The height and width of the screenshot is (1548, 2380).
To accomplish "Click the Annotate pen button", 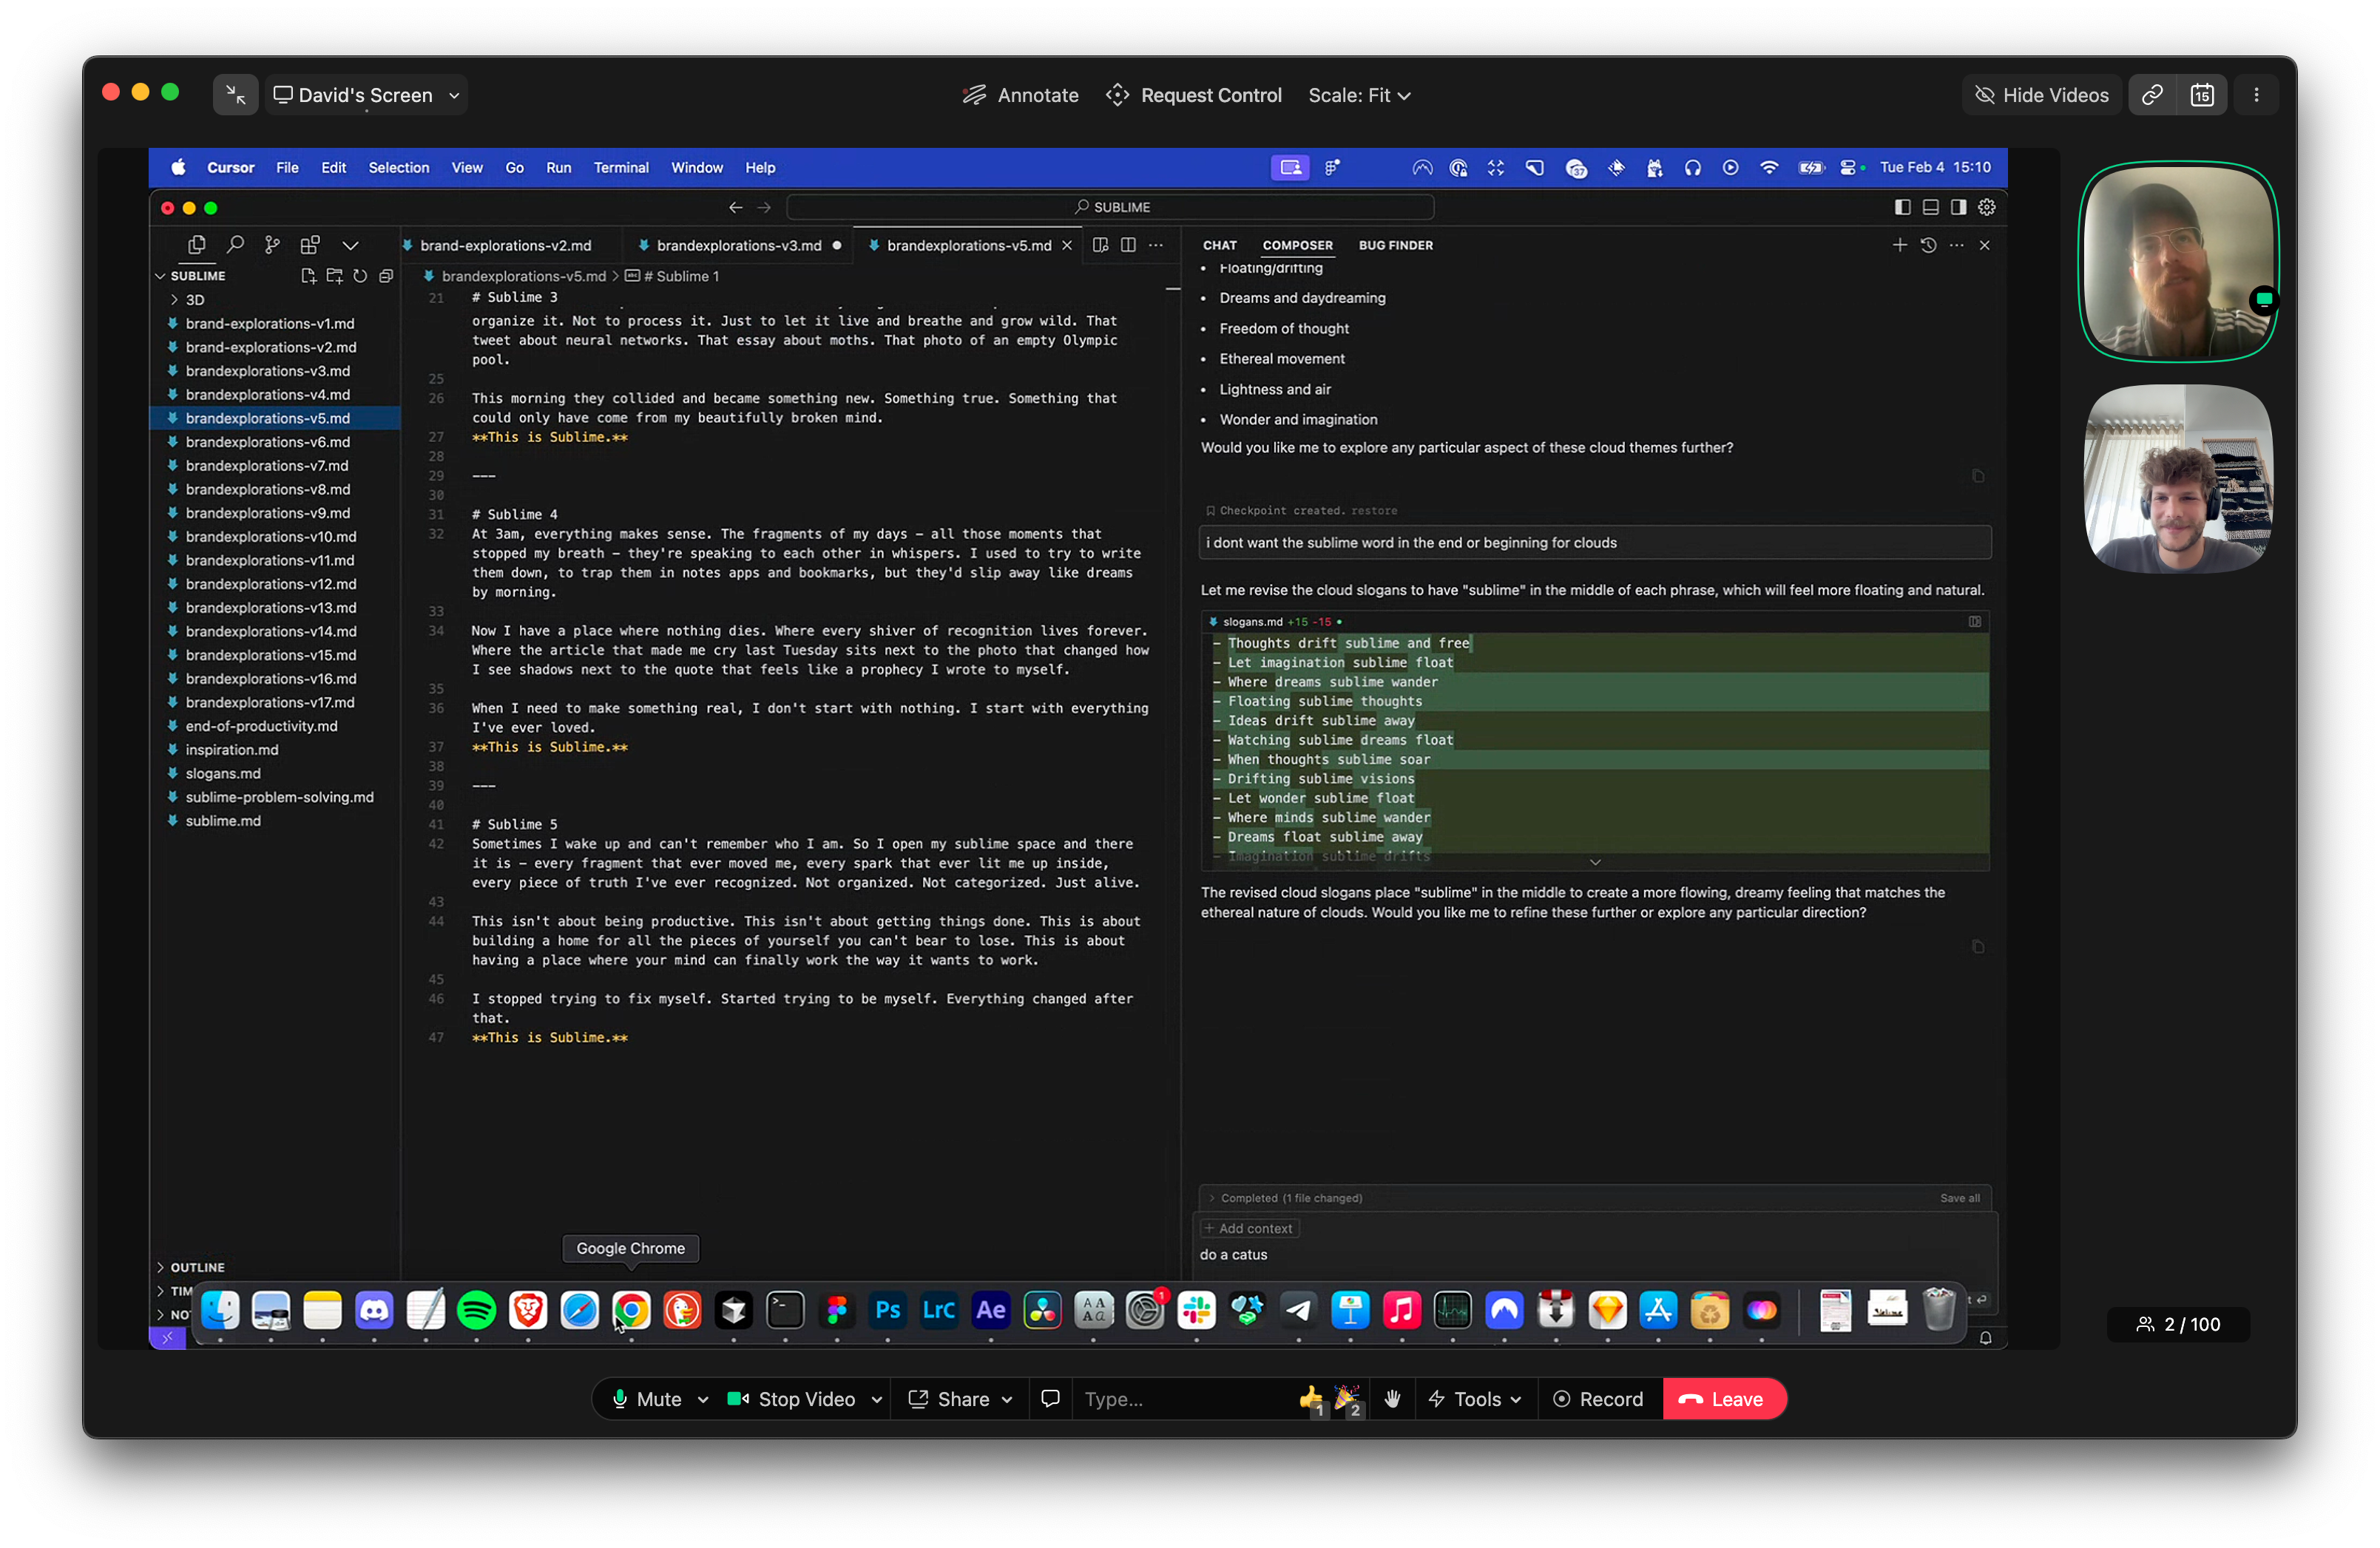I will 1020,95.
